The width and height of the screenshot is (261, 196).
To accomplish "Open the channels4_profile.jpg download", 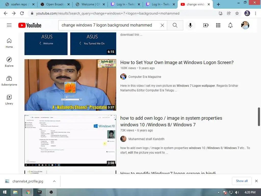I will pyautogui.click(x=28, y=181).
